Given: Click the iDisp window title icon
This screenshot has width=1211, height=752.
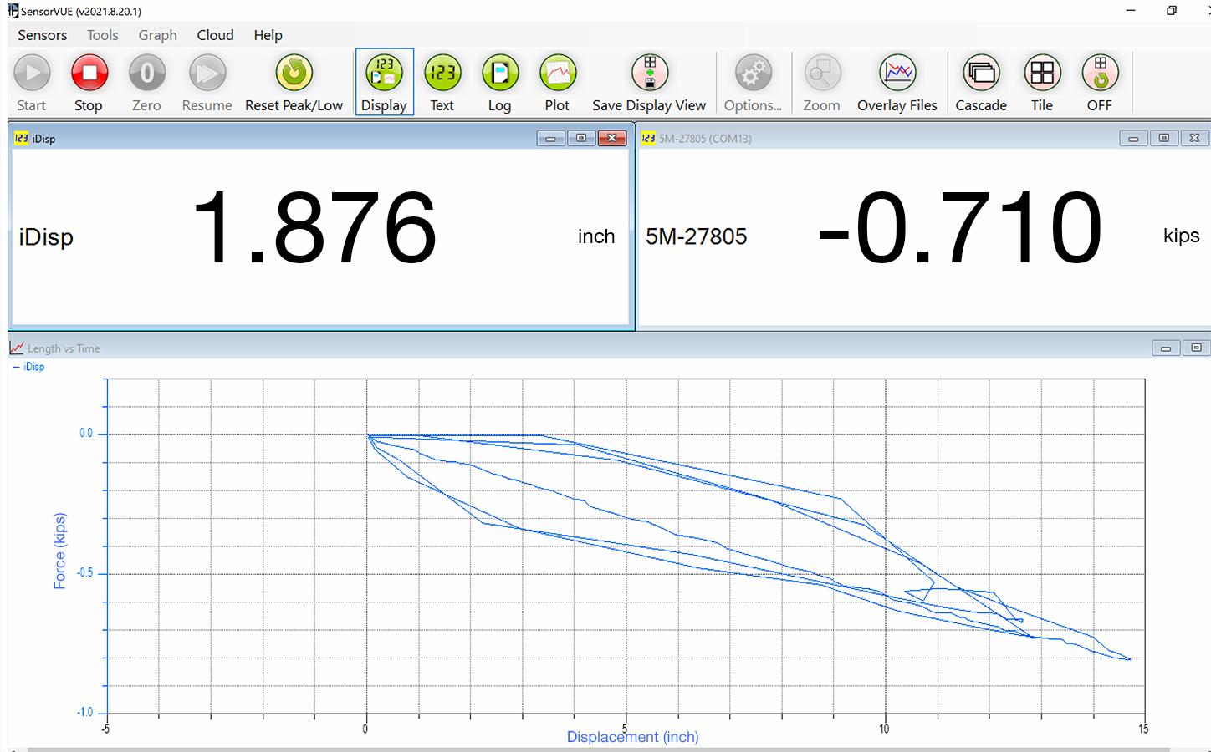Looking at the screenshot, I should coord(21,138).
